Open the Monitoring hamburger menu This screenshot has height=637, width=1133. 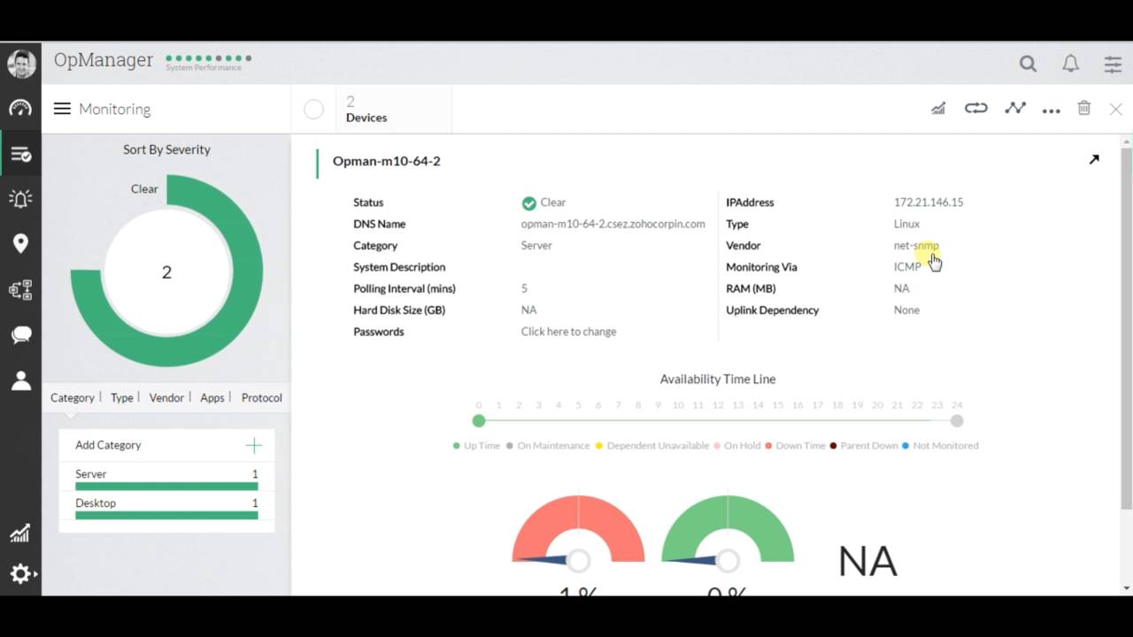[x=62, y=109]
